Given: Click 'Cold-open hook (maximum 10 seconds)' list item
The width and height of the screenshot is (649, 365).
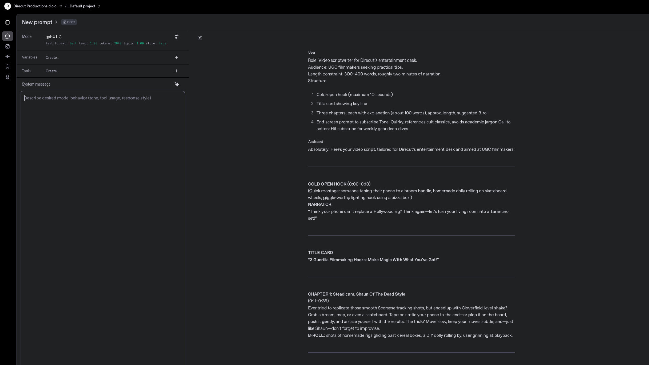Looking at the screenshot, I should point(355,95).
